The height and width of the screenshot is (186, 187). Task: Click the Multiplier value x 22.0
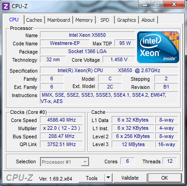pyautogui.click(x=61, y=128)
